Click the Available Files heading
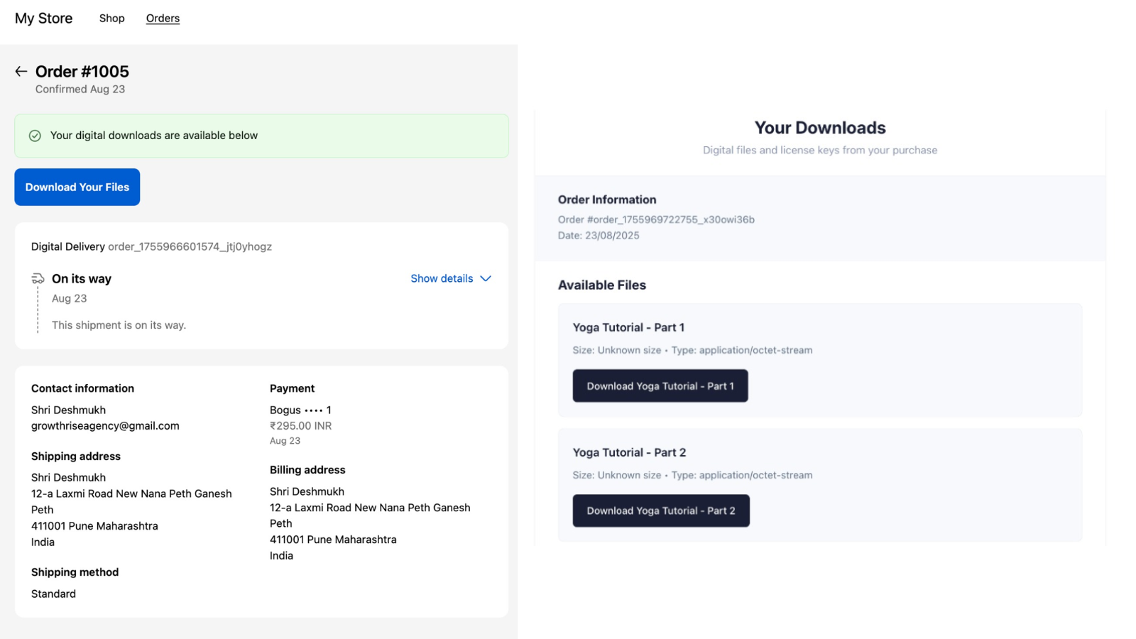The width and height of the screenshot is (1136, 639). click(x=602, y=285)
